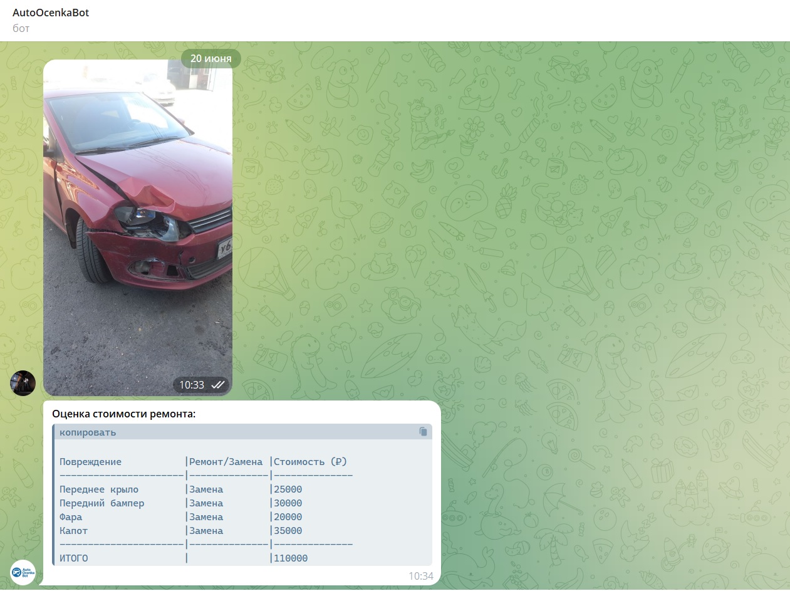Open the AutoOcenkaBot chat header title
Image resolution: width=790 pixels, height=591 pixels.
[x=51, y=13]
